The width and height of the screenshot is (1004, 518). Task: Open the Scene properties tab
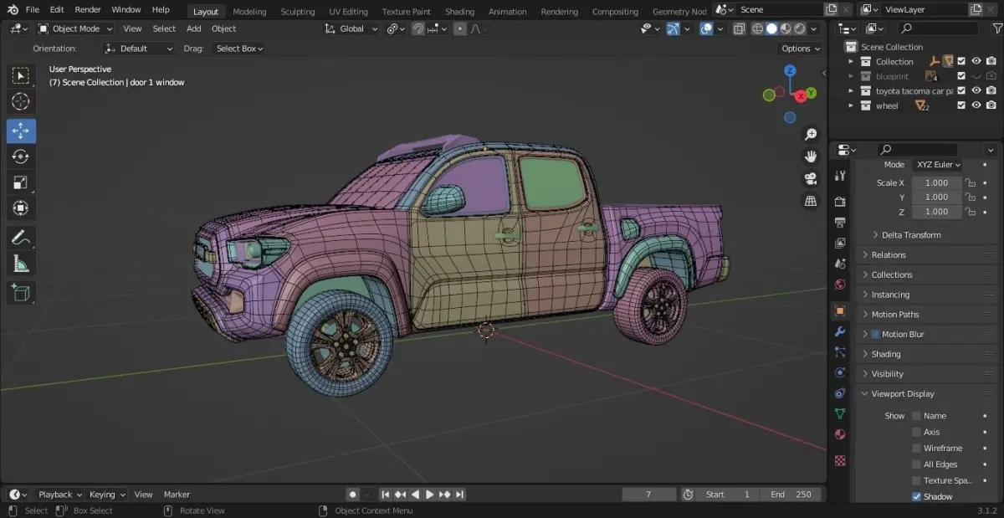(840, 264)
